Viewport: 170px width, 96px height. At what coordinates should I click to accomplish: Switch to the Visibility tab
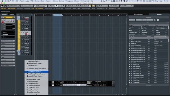click(12, 15)
